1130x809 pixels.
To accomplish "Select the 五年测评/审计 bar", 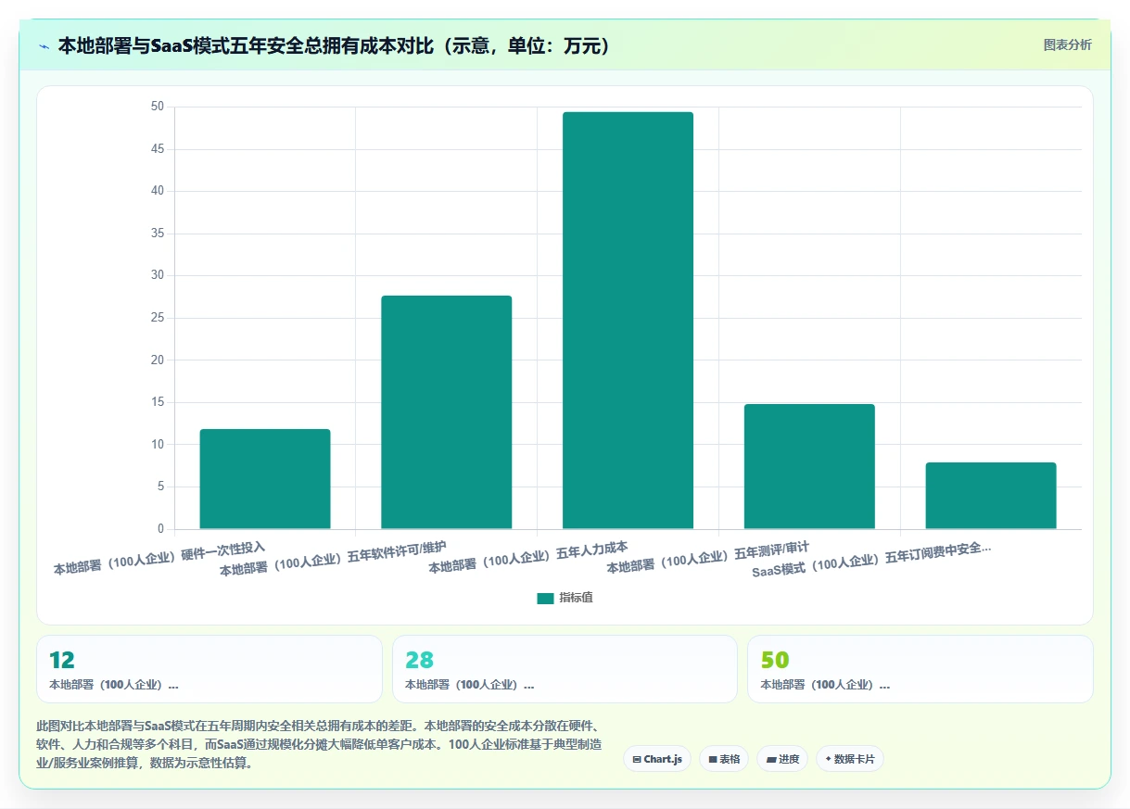I will tap(809, 466).
